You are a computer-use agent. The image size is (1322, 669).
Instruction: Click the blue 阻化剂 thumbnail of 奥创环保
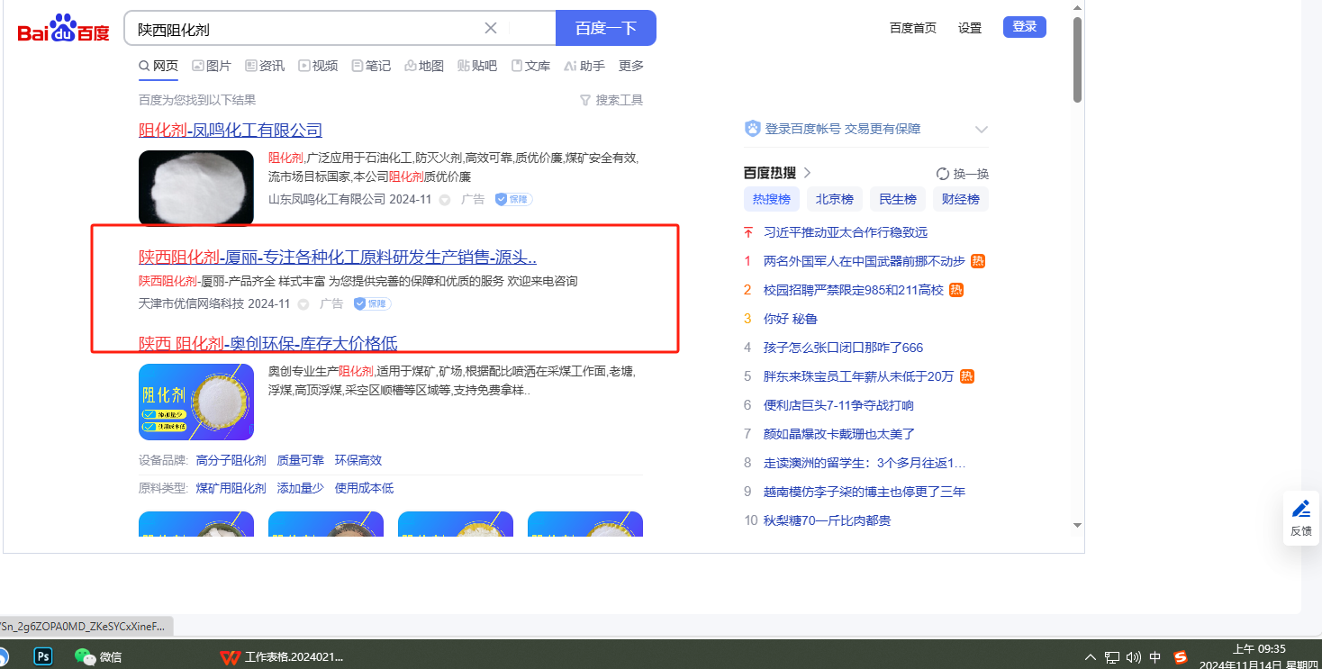point(196,402)
